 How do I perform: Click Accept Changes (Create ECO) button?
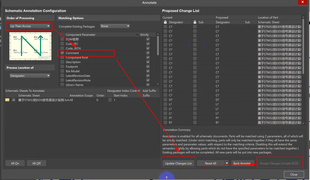coord(279,163)
